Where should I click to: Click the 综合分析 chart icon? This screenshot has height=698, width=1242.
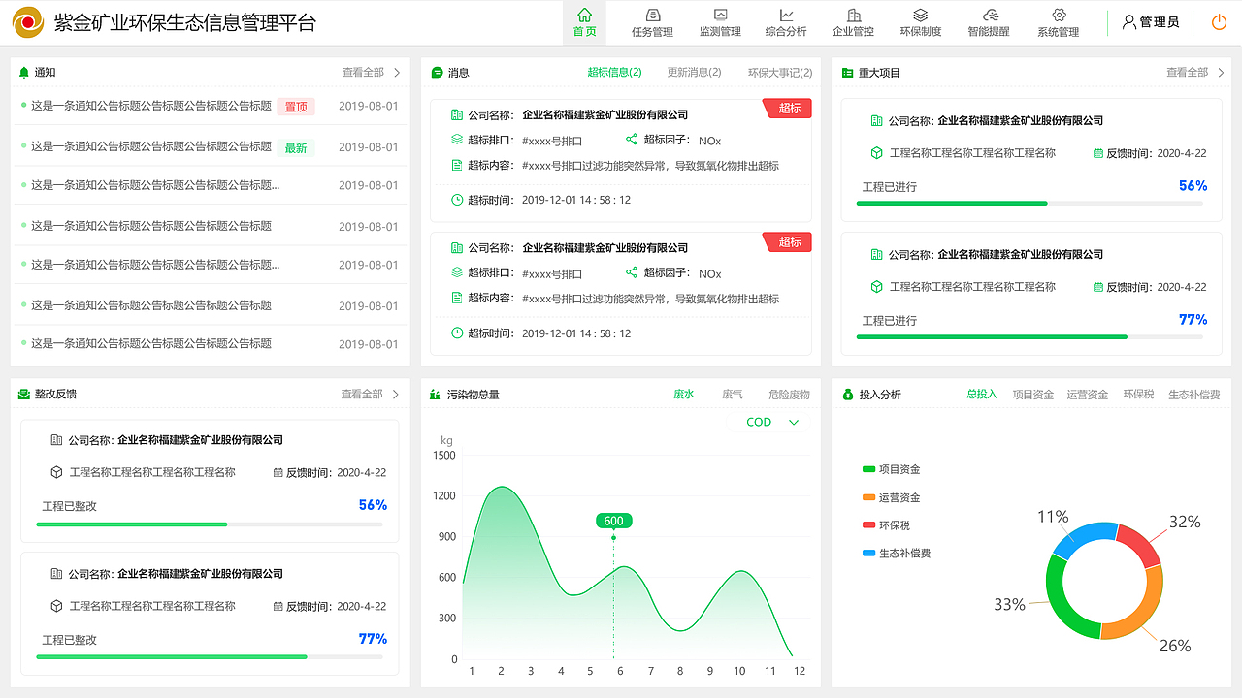click(786, 16)
